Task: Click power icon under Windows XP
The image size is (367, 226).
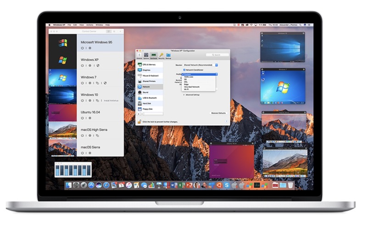Action: click(83, 65)
